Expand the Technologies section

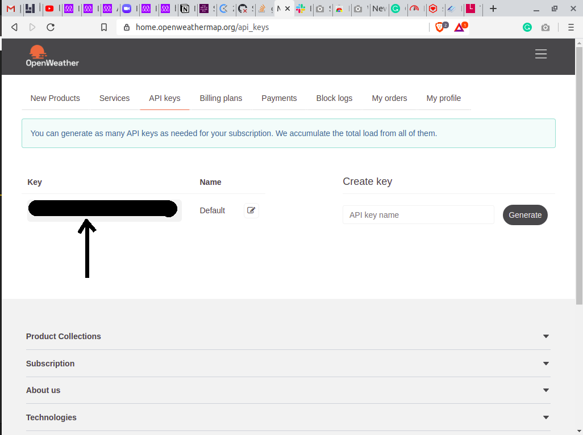288,417
